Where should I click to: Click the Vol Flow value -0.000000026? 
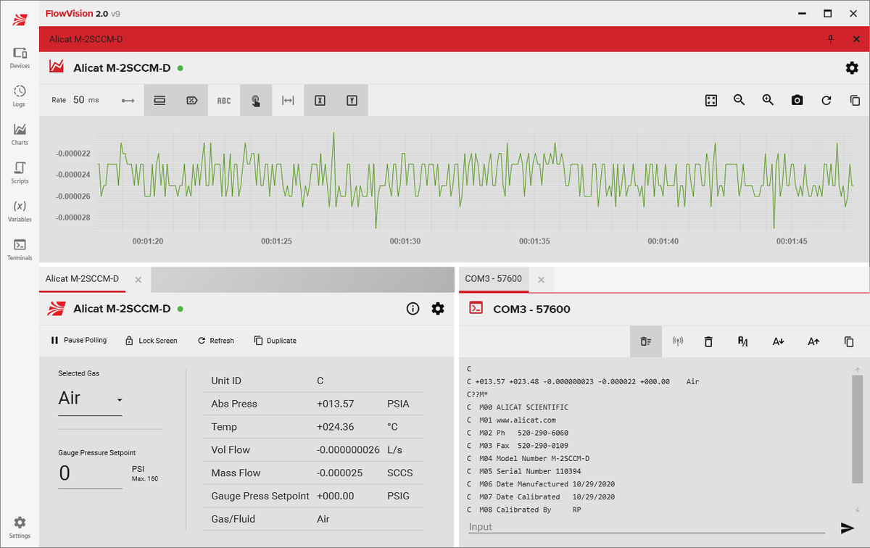(348, 450)
